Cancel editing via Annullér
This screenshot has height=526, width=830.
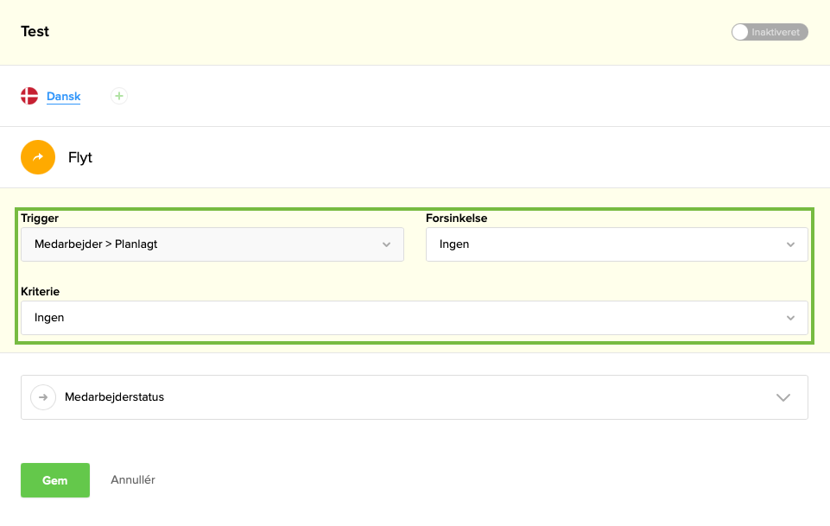tap(131, 479)
